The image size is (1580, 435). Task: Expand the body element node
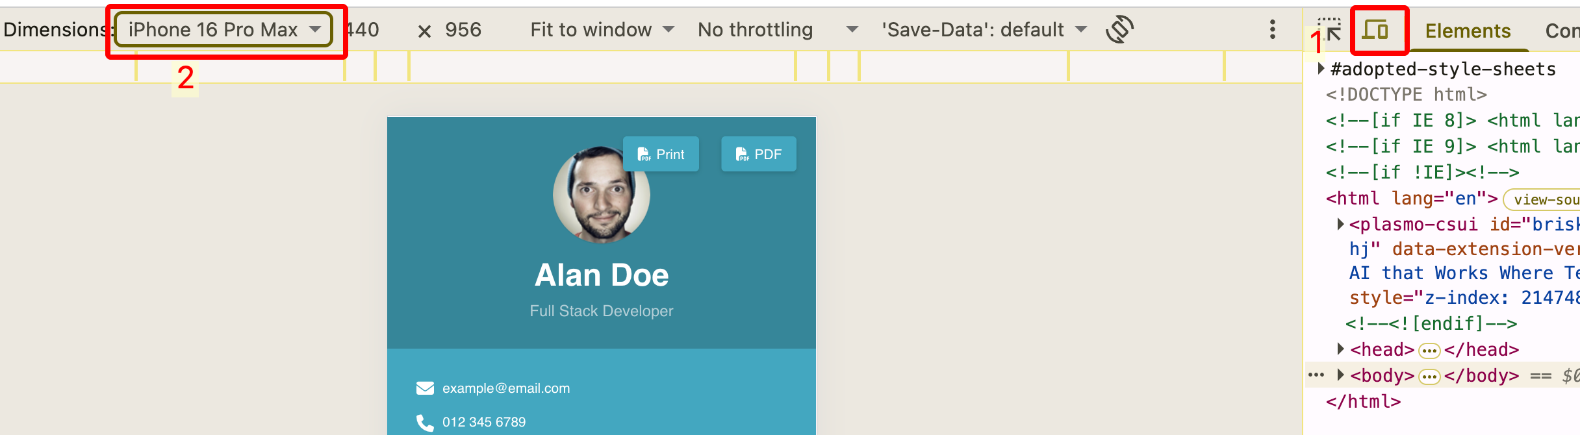[1340, 375]
